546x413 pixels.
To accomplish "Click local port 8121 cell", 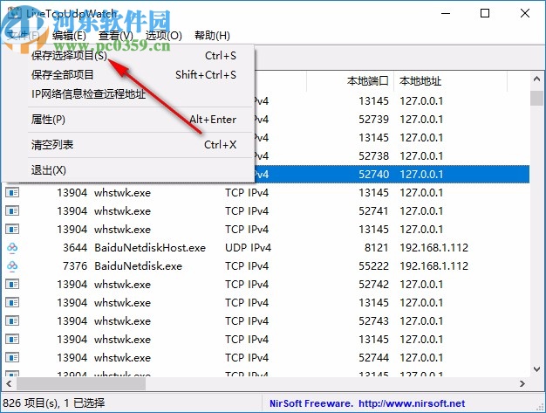I will click(x=377, y=248).
